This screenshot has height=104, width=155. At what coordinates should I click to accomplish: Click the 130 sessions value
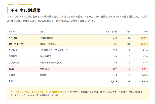[x=115, y=38]
